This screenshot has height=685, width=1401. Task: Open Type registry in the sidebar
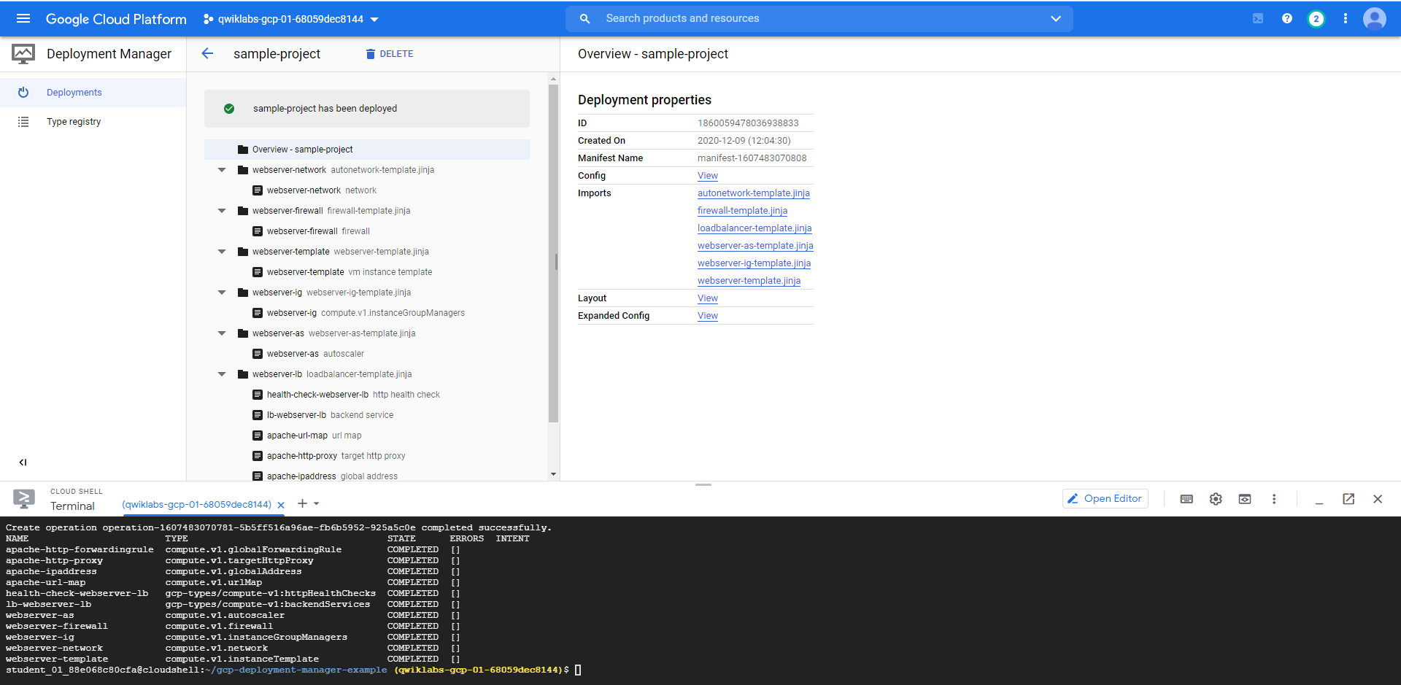tap(93, 122)
